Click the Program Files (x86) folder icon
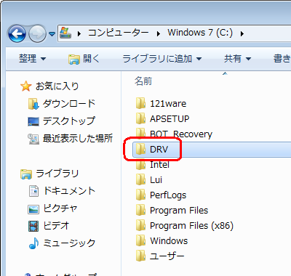 click(140, 225)
